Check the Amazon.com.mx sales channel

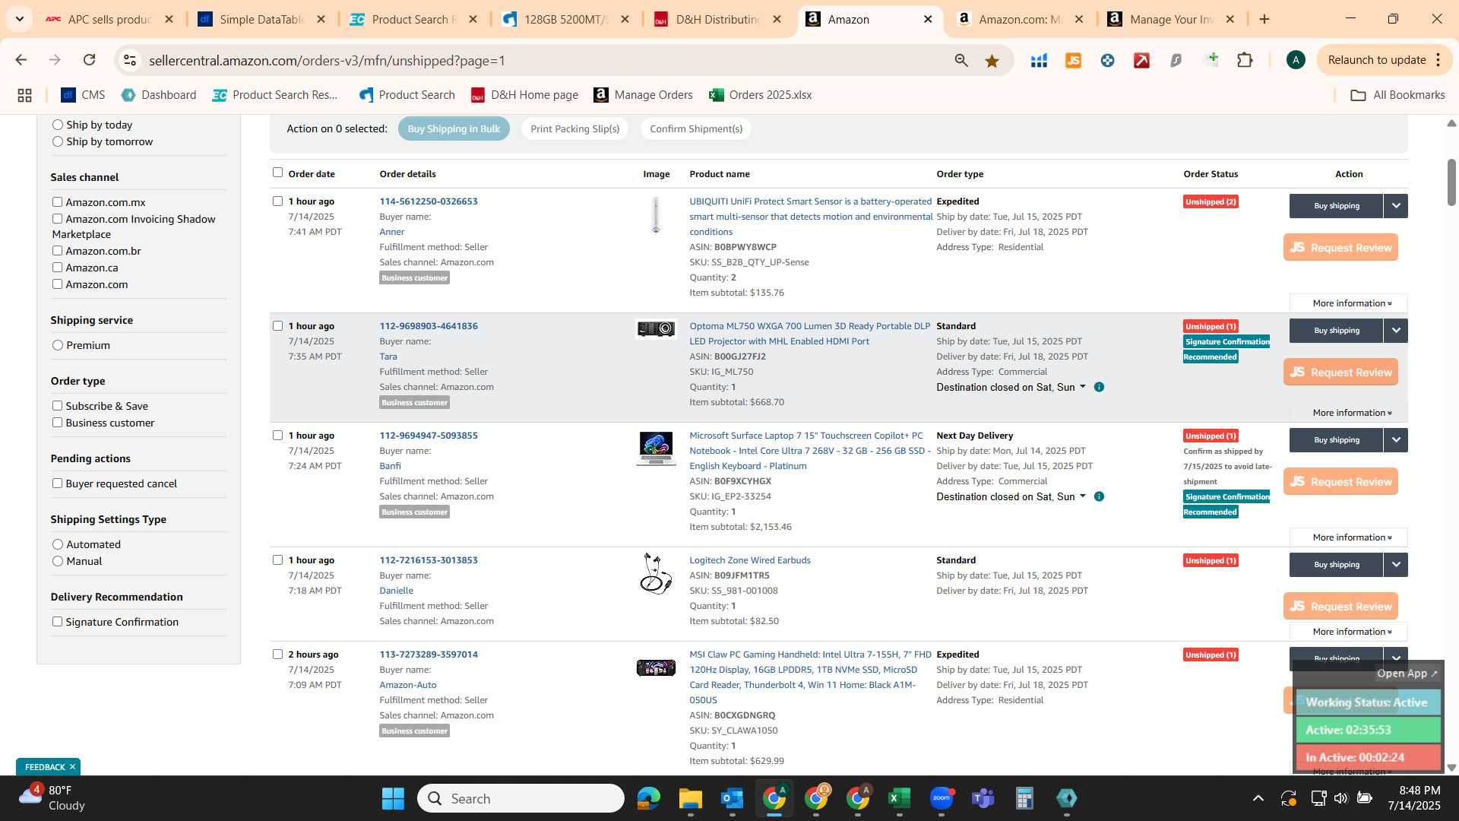point(57,201)
